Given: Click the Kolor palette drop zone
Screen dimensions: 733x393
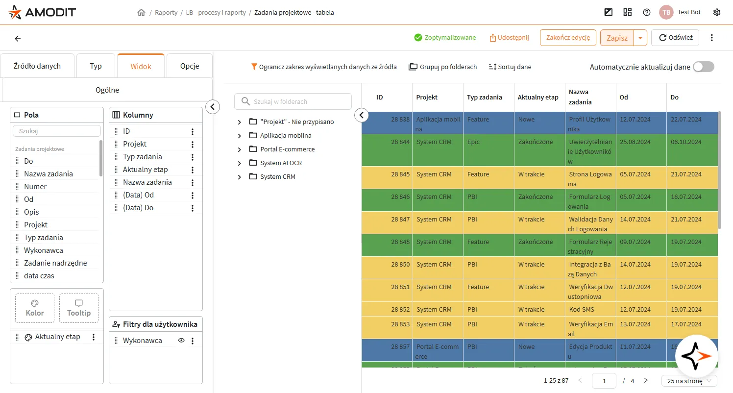Looking at the screenshot, I should tap(35, 308).
